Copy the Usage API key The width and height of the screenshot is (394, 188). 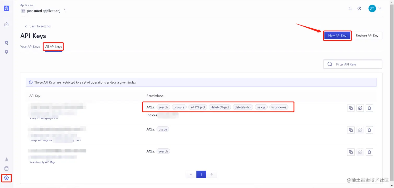351,130
